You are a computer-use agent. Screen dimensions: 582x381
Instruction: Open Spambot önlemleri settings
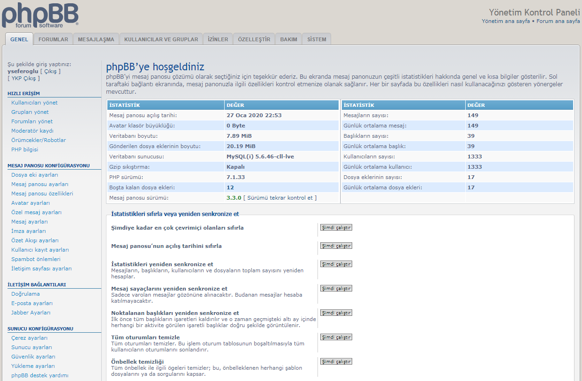[x=36, y=259]
